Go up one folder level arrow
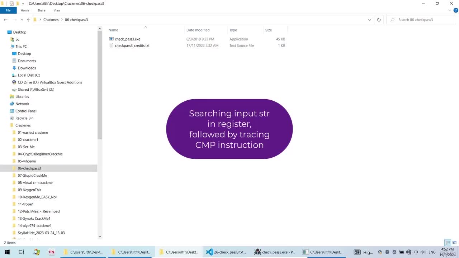The width and height of the screenshot is (459, 258). 28,20
